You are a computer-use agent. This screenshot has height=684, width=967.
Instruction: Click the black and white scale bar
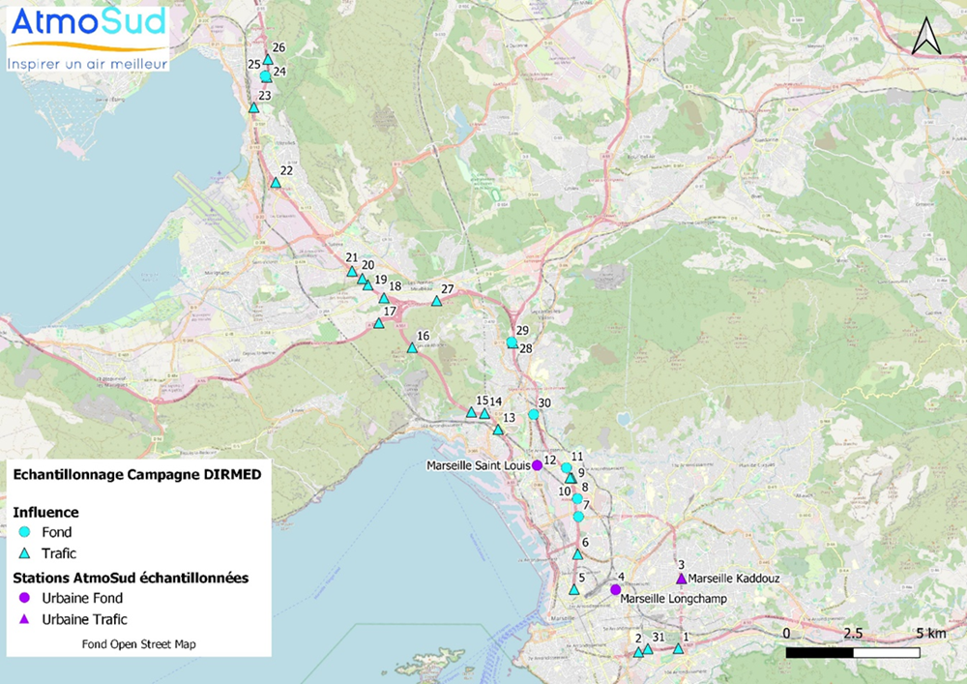coord(853,652)
